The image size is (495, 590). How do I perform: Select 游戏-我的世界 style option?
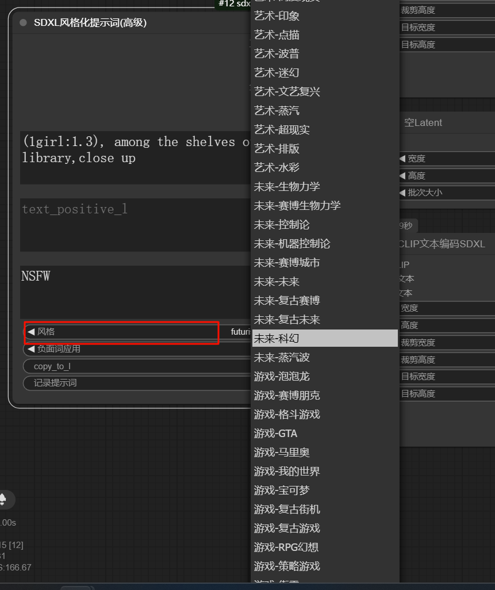[325, 471]
